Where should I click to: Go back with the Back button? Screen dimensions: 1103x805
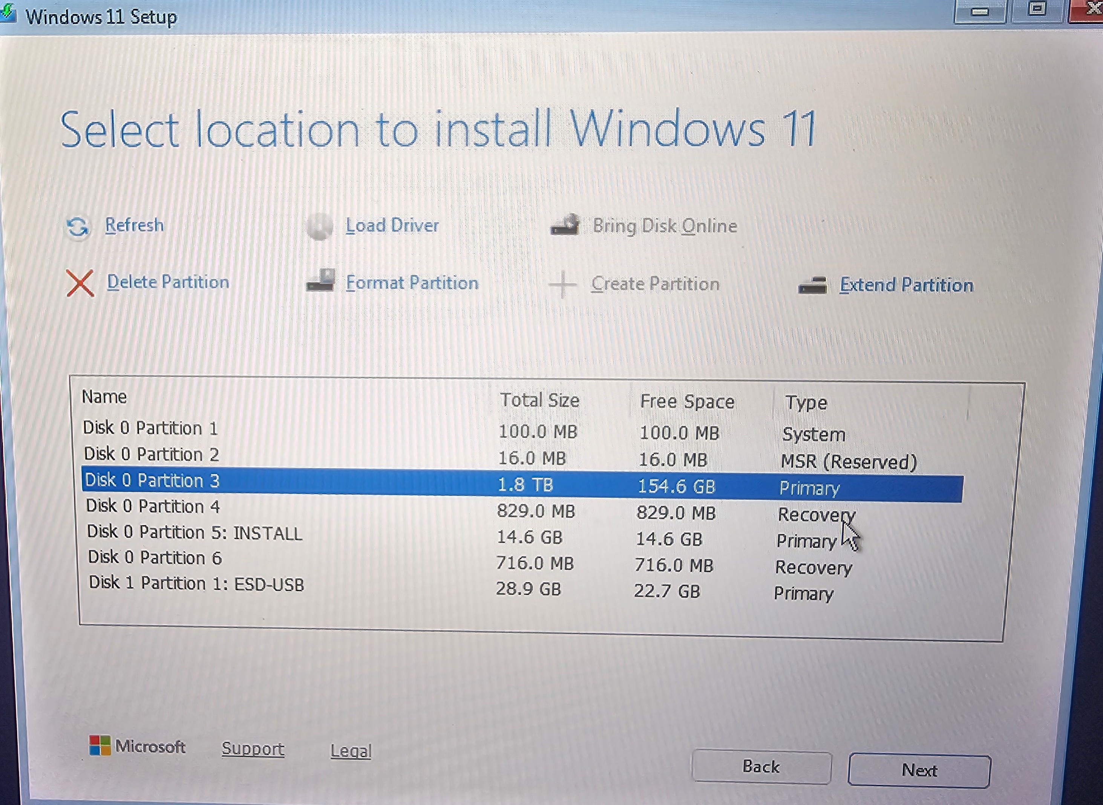761,767
